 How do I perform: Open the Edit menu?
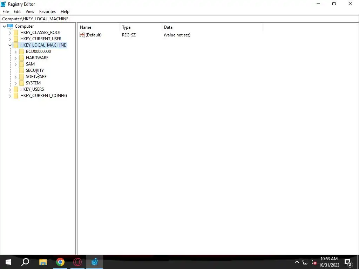pos(17,12)
